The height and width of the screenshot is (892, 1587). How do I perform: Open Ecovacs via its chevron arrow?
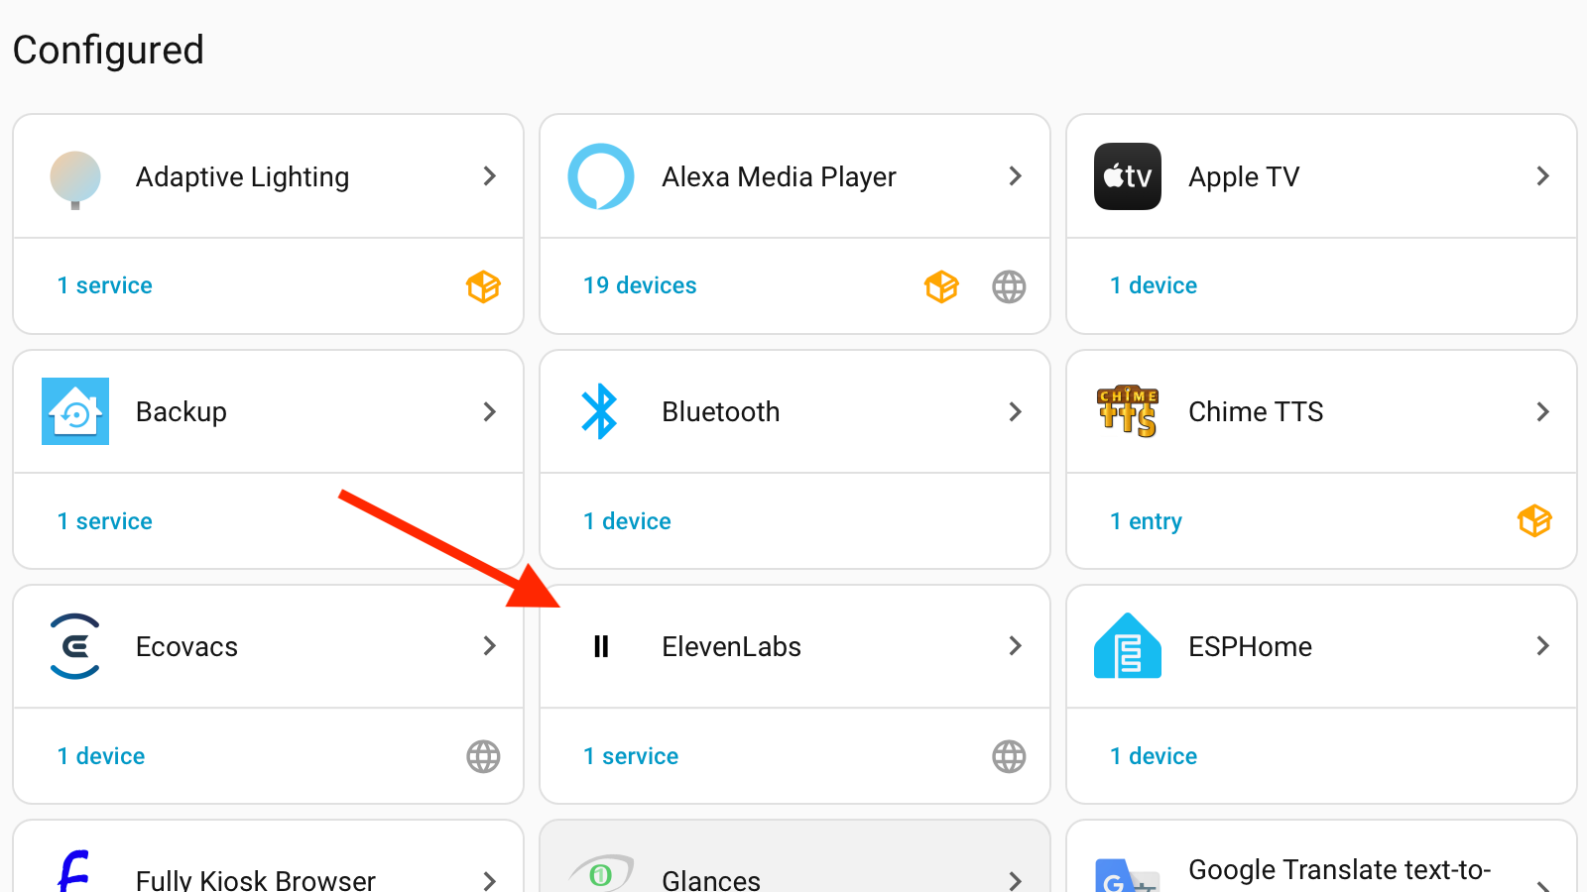coord(490,646)
